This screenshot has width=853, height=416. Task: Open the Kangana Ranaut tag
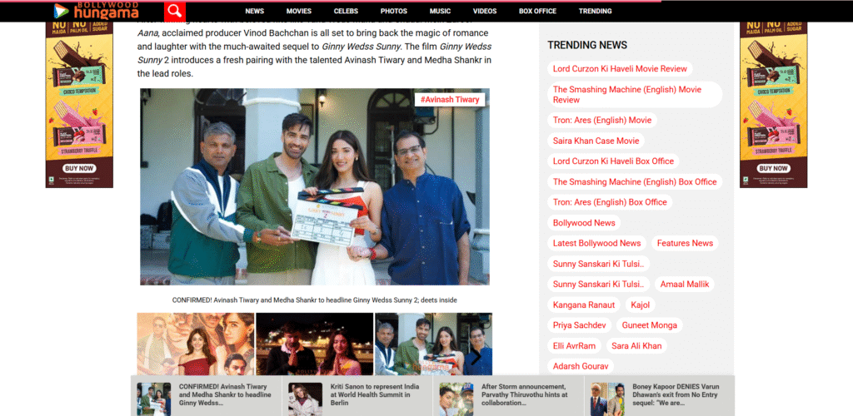tap(584, 305)
